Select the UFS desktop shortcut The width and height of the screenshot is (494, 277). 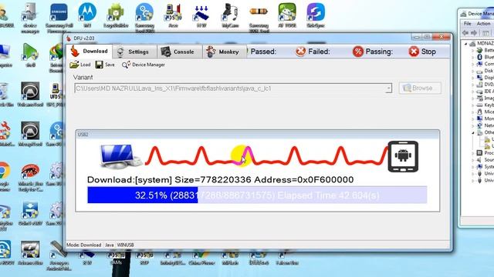[56, 91]
